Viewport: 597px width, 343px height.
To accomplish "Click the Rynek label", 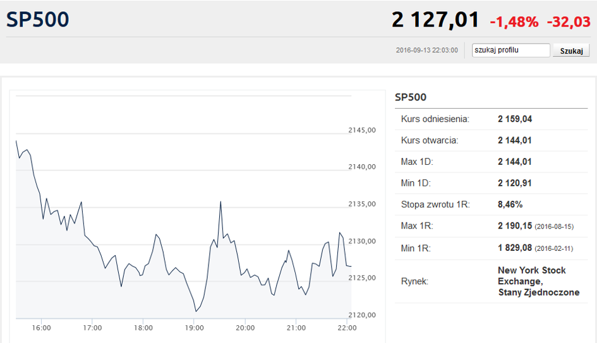I will coord(414,281).
